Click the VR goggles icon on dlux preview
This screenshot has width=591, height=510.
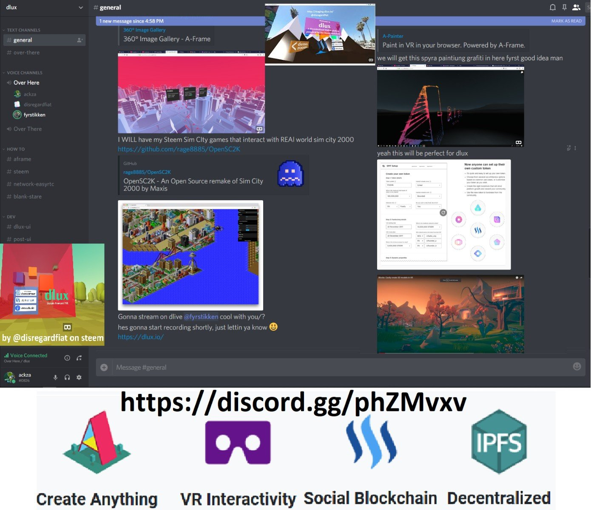67,327
